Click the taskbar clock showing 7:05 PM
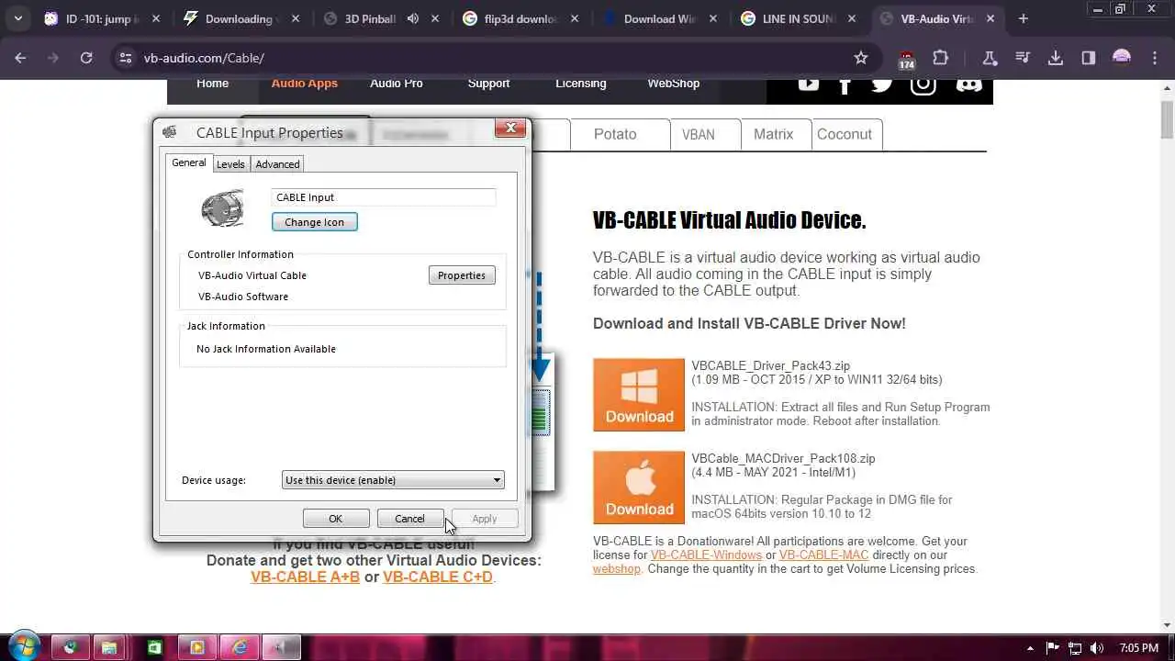Viewport: 1175px width, 661px height. coord(1139,648)
